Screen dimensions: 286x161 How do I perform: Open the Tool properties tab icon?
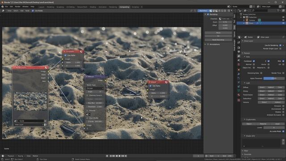(x=239, y=42)
